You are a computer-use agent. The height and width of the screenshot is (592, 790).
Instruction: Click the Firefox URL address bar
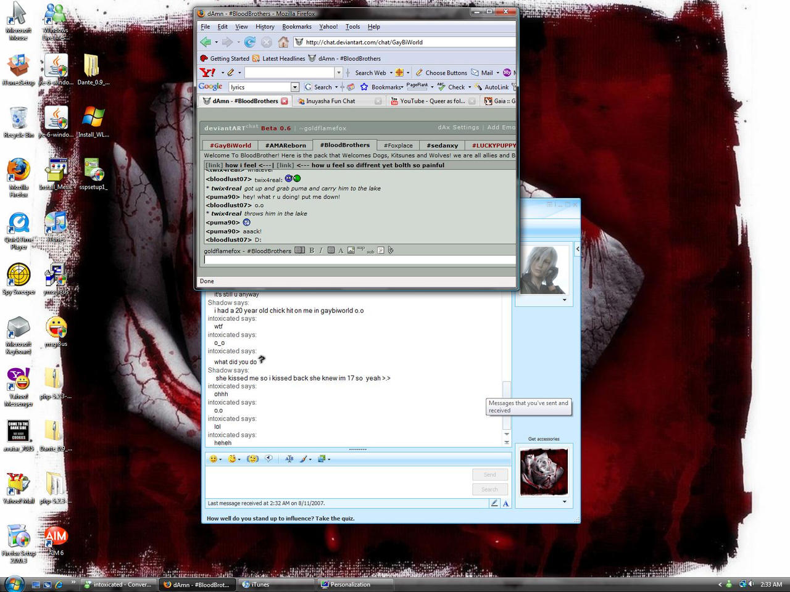pyautogui.click(x=404, y=42)
